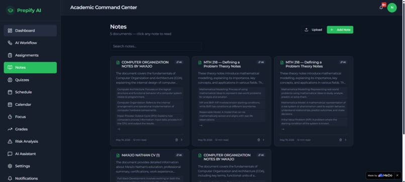The width and height of the screenshot is (405, 182).
Task: Click '+5' more key points indicator
Action: click(x=119, y=129)
